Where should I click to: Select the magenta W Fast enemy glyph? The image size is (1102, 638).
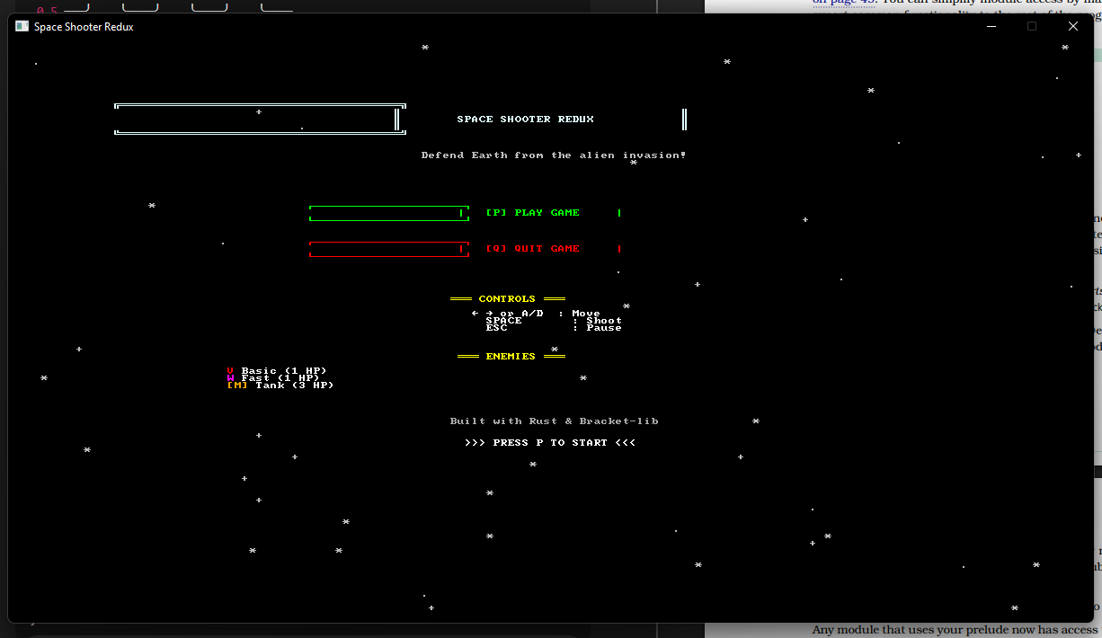[x=230, y=377]
